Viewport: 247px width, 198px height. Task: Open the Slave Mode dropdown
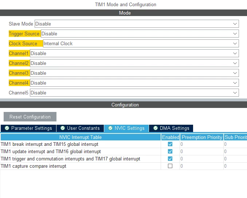137,24
